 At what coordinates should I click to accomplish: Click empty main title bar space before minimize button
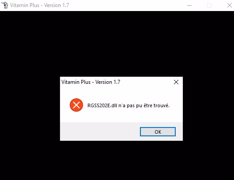click(x=127, y=6)
